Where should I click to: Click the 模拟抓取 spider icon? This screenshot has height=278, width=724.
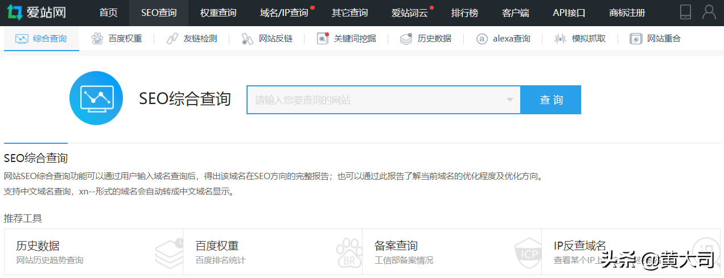click(x=560, y=39)
